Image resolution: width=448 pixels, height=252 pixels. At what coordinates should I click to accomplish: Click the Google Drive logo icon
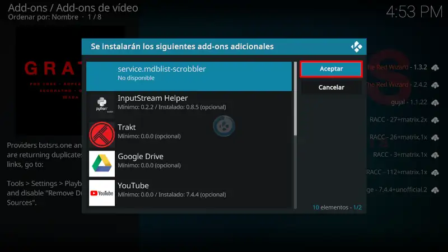click(102, 164)
